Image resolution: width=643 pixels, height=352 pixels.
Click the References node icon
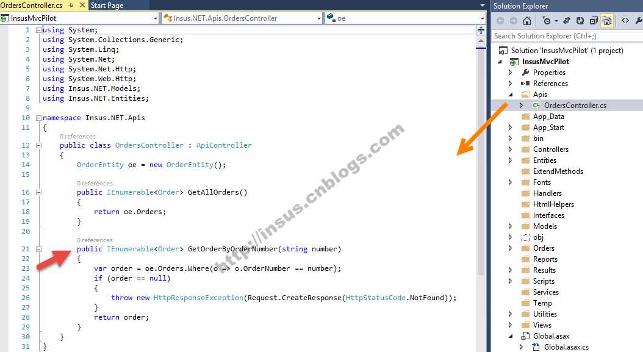click(x=525, y=84)
